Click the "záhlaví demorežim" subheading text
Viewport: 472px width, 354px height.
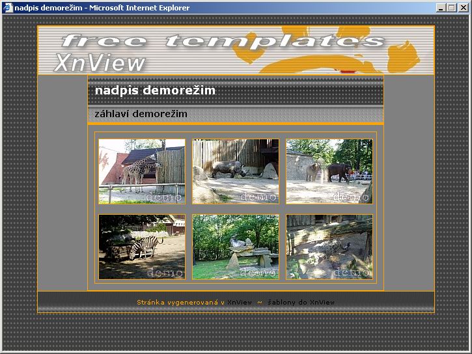click(141, 114)
